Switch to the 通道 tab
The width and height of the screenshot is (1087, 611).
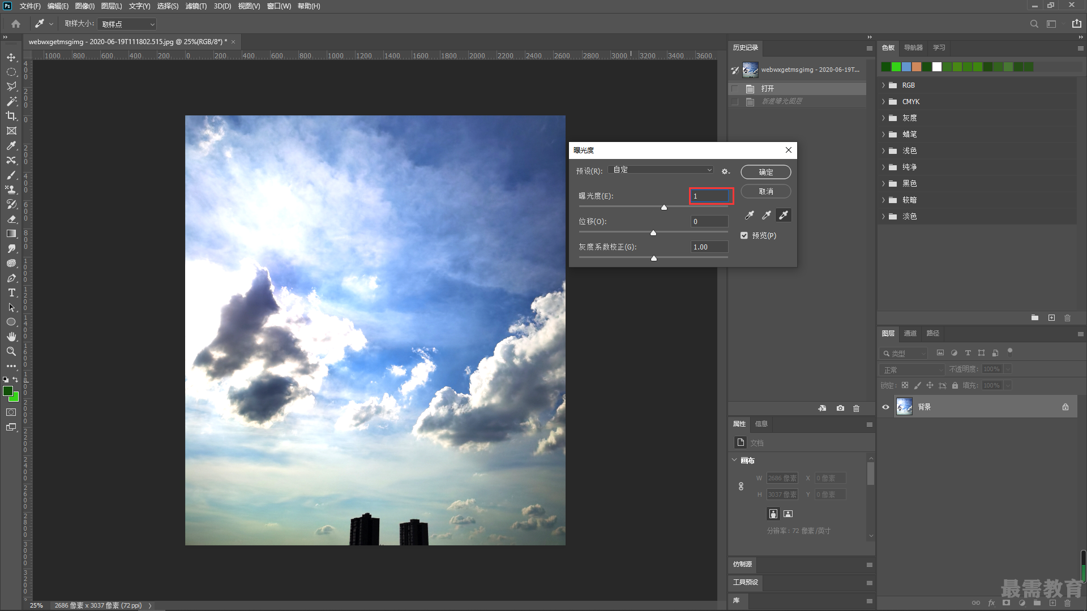[910, 333]
